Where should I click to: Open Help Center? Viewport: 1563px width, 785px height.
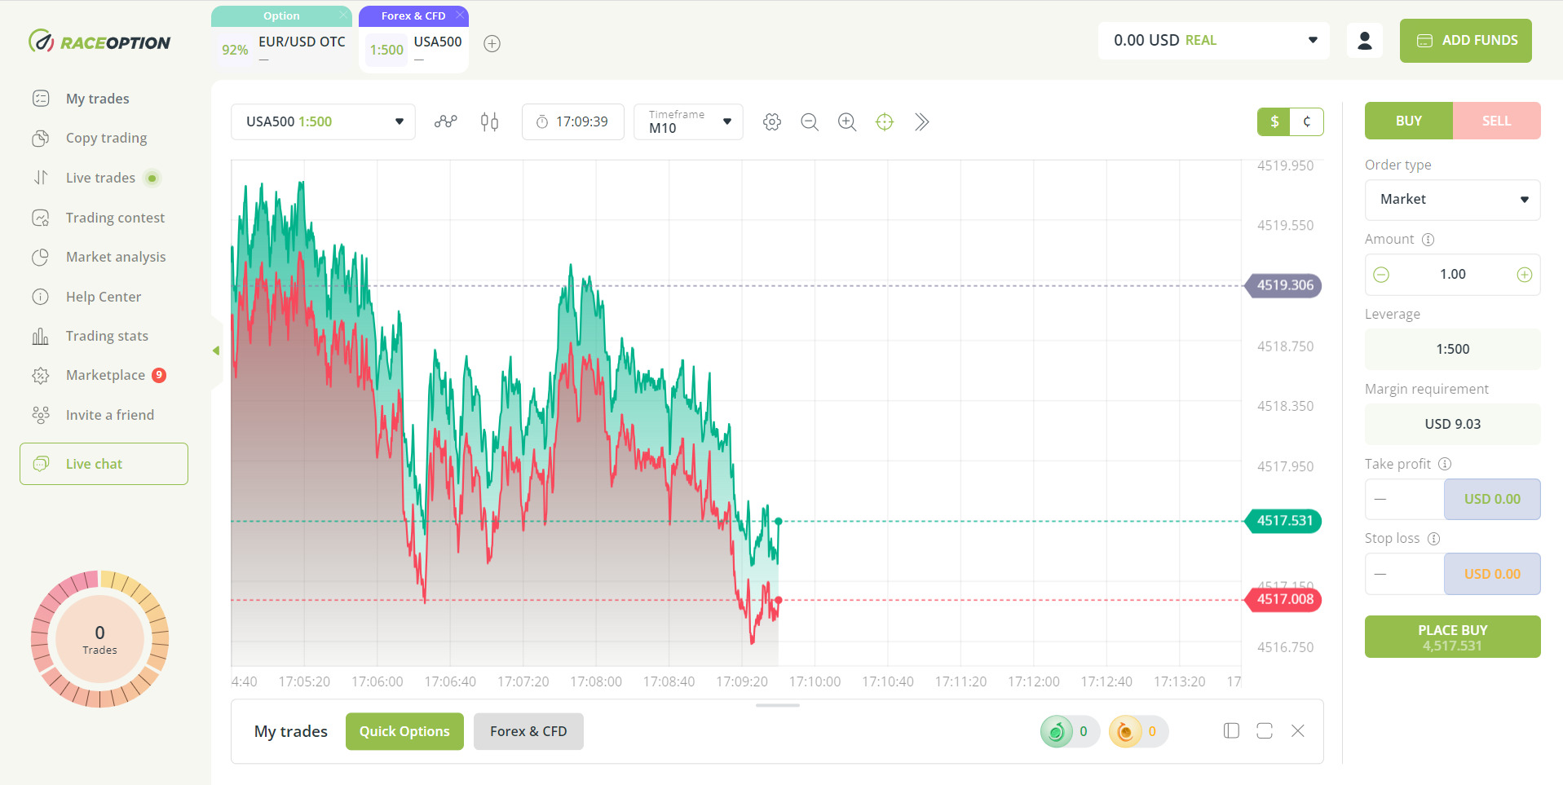tap(86, 297)
